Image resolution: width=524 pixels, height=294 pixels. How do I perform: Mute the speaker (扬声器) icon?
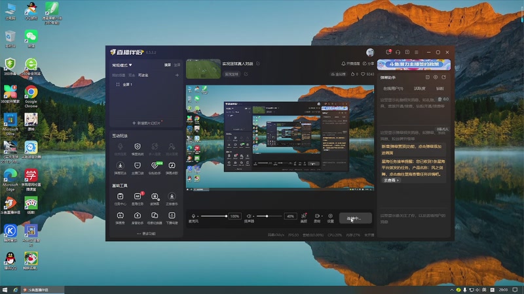click(248, 216)
